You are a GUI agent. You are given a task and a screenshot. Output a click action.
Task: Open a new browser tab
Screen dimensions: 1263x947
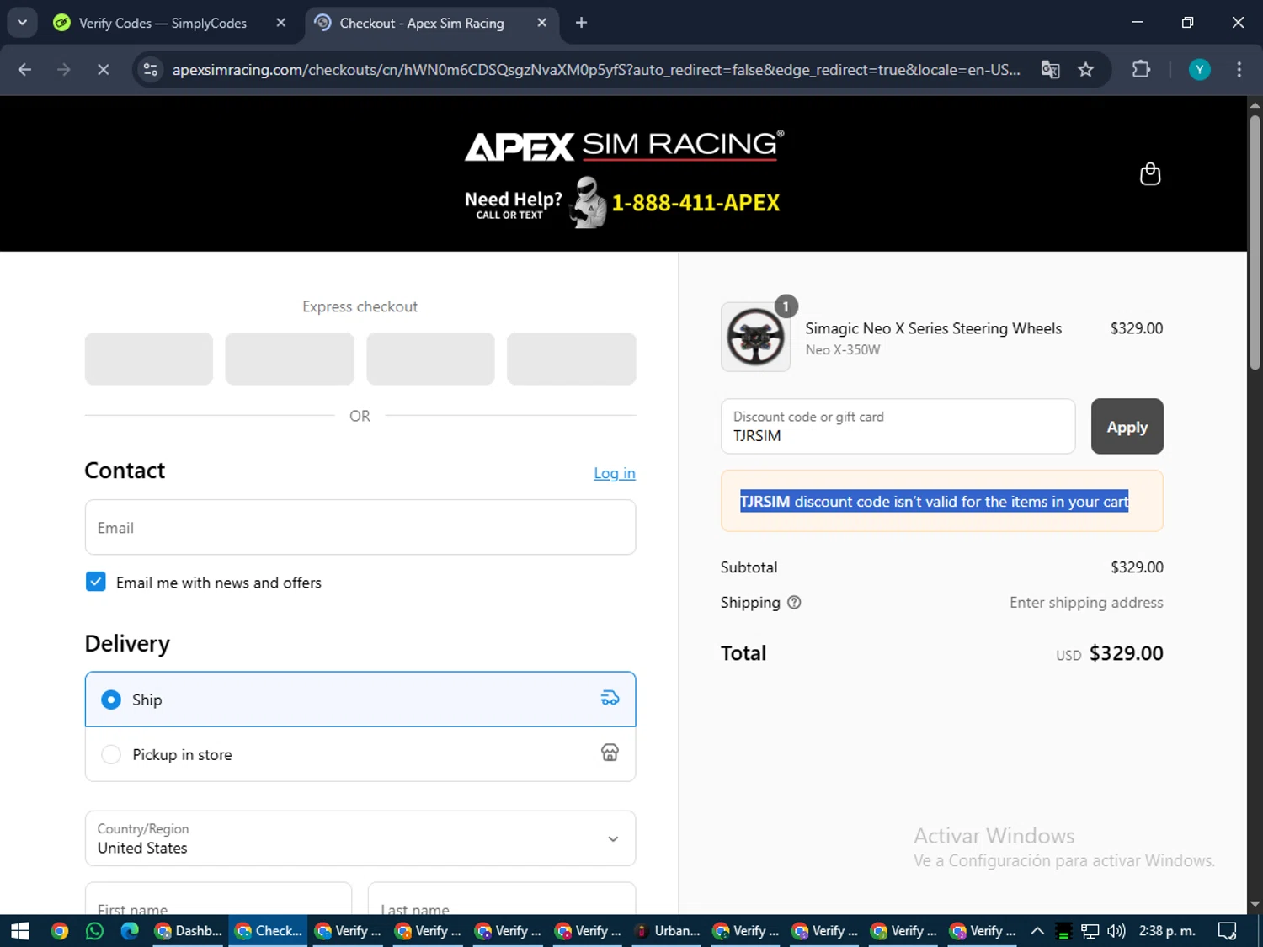pyautogui.click(x=581, y=23)
